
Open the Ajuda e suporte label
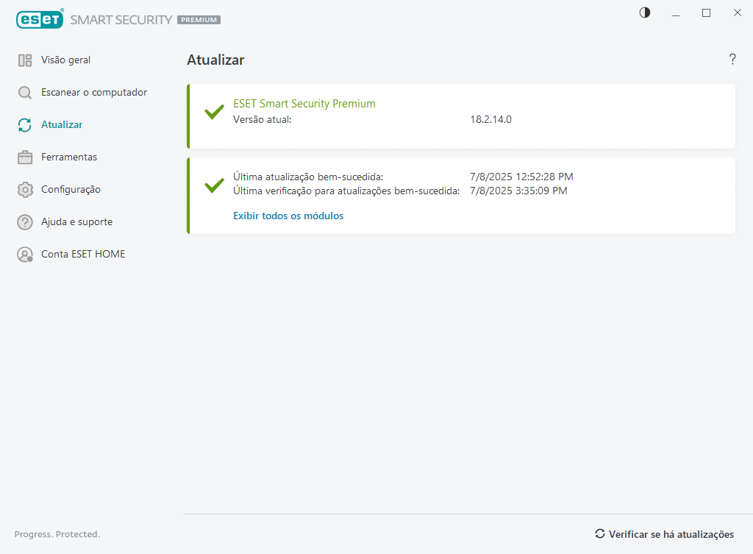click(x=76, y=222)
